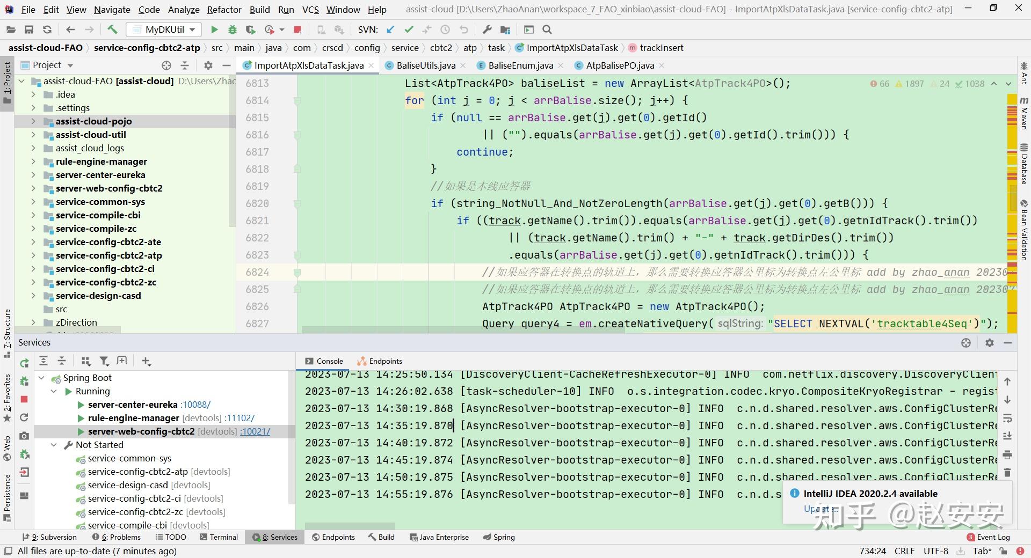1031x558 pixels.
Task: Open the Refactor menu
Action: point(224,10)
